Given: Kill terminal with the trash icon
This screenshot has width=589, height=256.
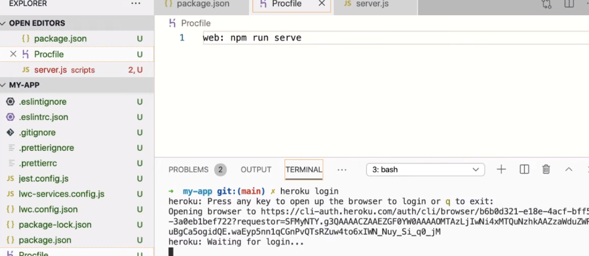Looking at the screenshot, I should click(546, 169).
